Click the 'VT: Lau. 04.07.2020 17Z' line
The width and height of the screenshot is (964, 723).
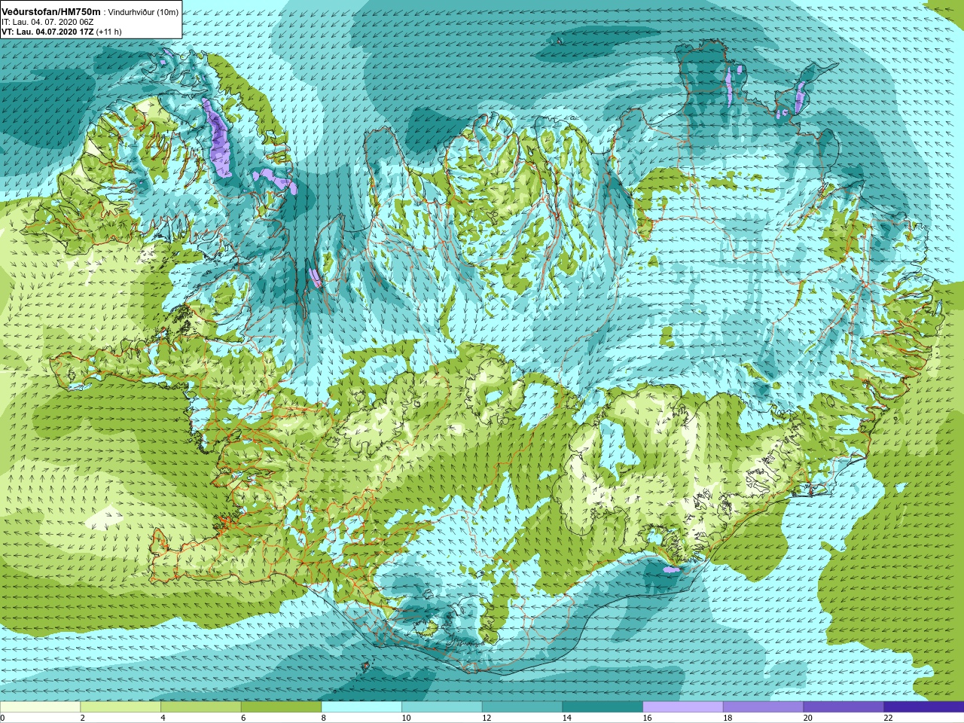[x=47, y=32]
